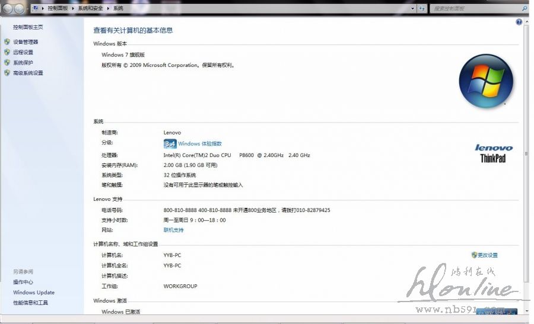
Task: Open the Windows 体验指数 link
Action: pyautogui.click(x=200, y=144)
